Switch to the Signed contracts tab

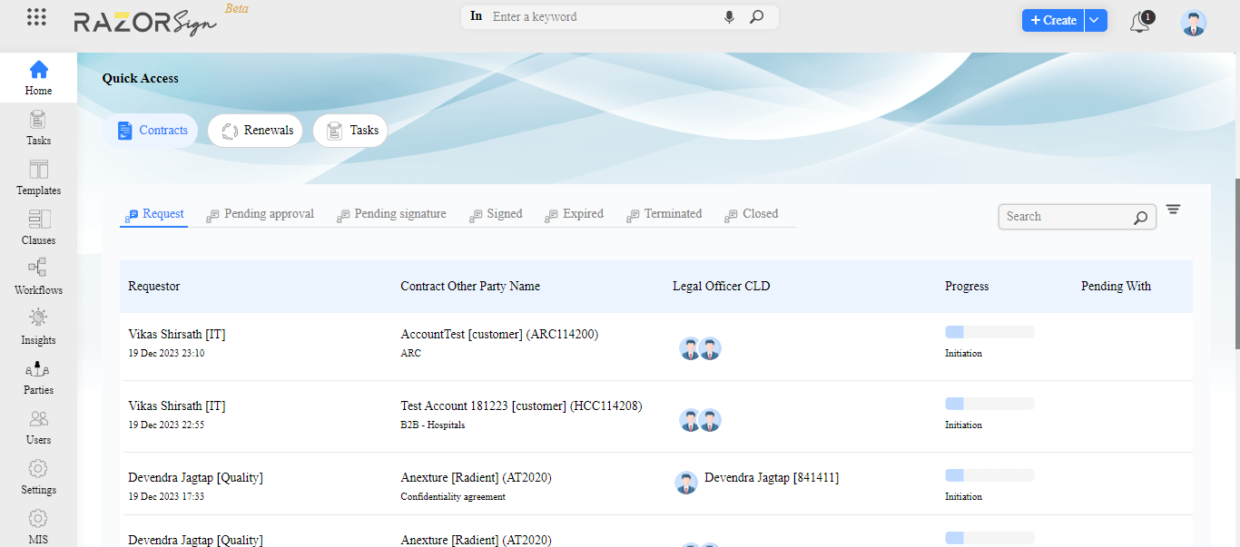tap(496, 213)
